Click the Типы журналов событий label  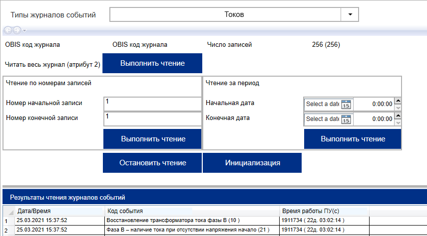click(53, 15)
